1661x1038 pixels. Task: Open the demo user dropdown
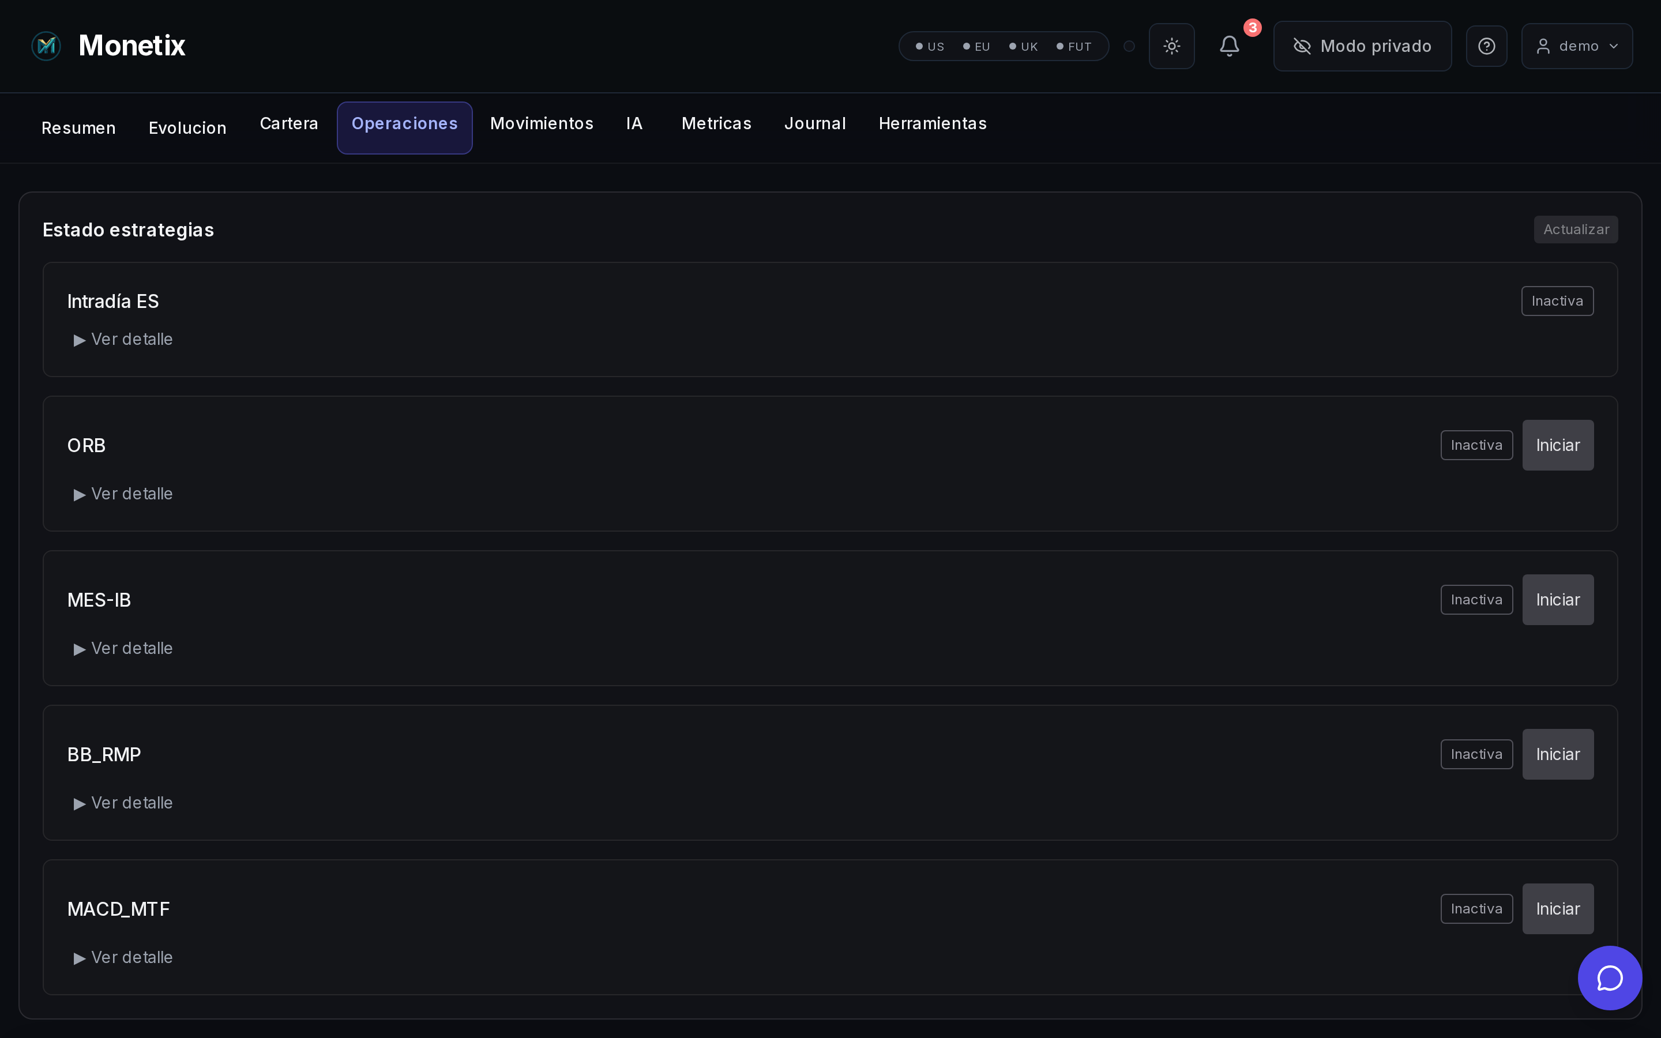tap(1577, 46)
